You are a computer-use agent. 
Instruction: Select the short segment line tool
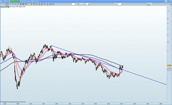click(x=10, y=4)
